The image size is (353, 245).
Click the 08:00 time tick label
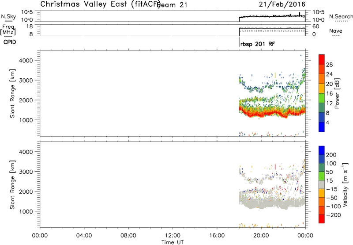click(x=128, y=236)
